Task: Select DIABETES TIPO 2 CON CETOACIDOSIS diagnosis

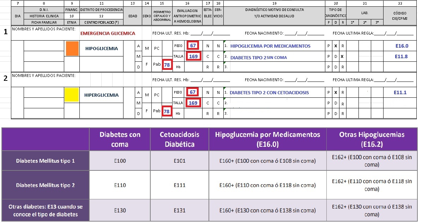Action: [x=269, y=93]
